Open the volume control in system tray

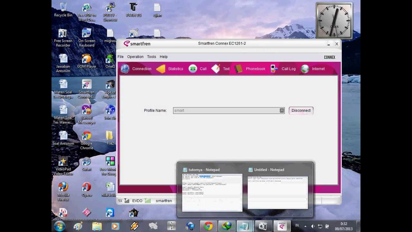click(313, 227)
